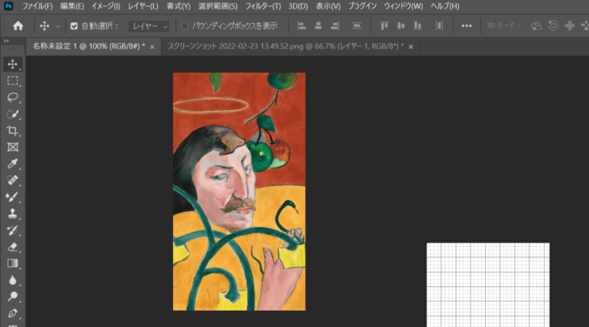Select the Clone Stamp tool
This screenshot has width=589, height=327.
click(x=12, y=214)
